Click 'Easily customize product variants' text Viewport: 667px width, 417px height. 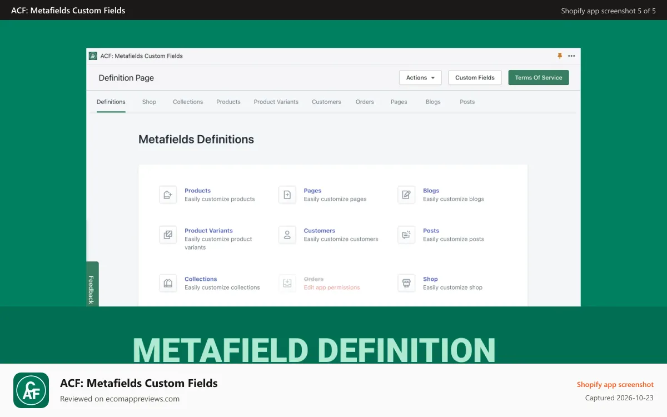(x=218, y=243)
